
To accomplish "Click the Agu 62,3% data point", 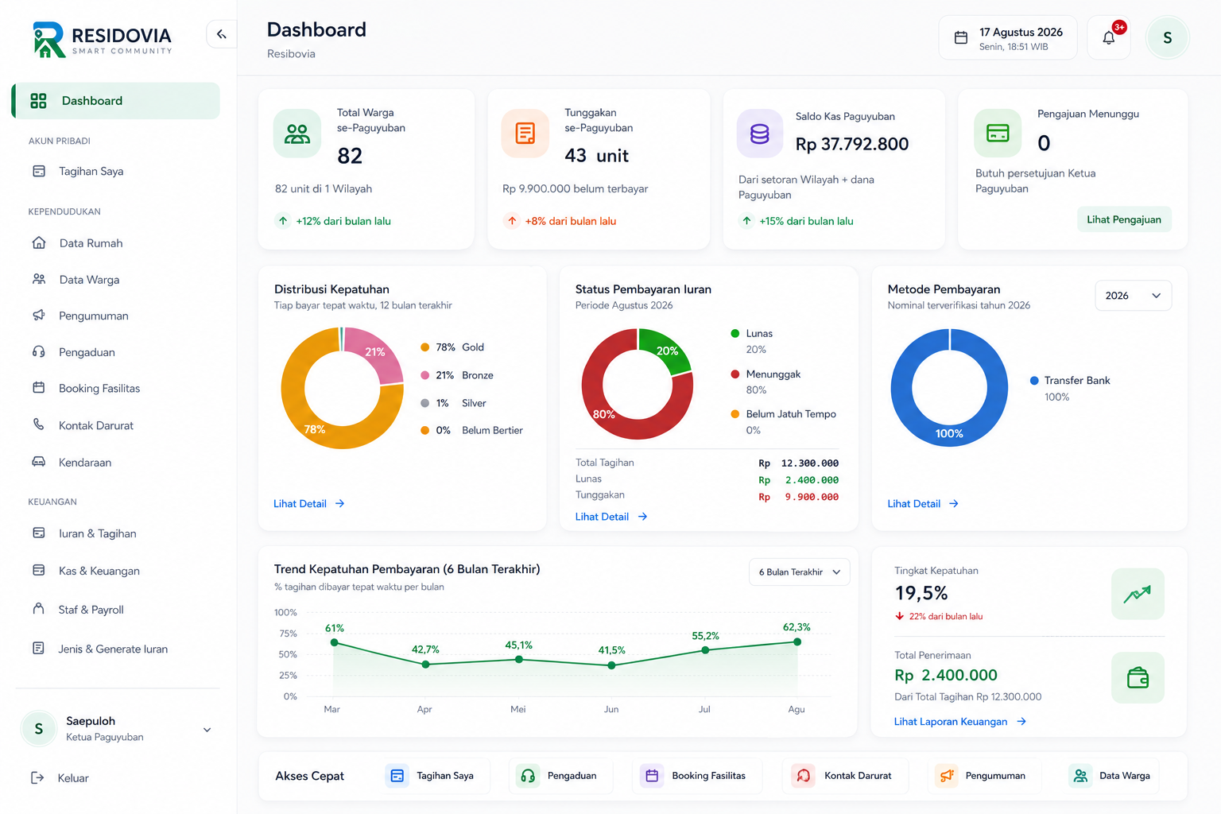I will pyautogui.click(x=797, y=642).
